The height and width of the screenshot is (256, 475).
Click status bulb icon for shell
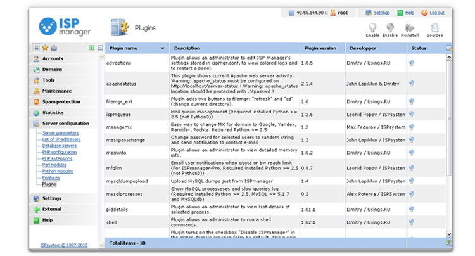(412, 222)
